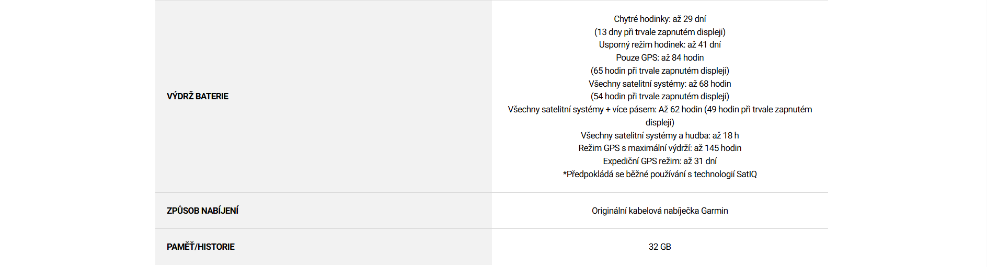Click the 'Chytré hodinky: až 29 dní' line
The height and width of the screenshot is (267, 987).
(x=660, y=19)
